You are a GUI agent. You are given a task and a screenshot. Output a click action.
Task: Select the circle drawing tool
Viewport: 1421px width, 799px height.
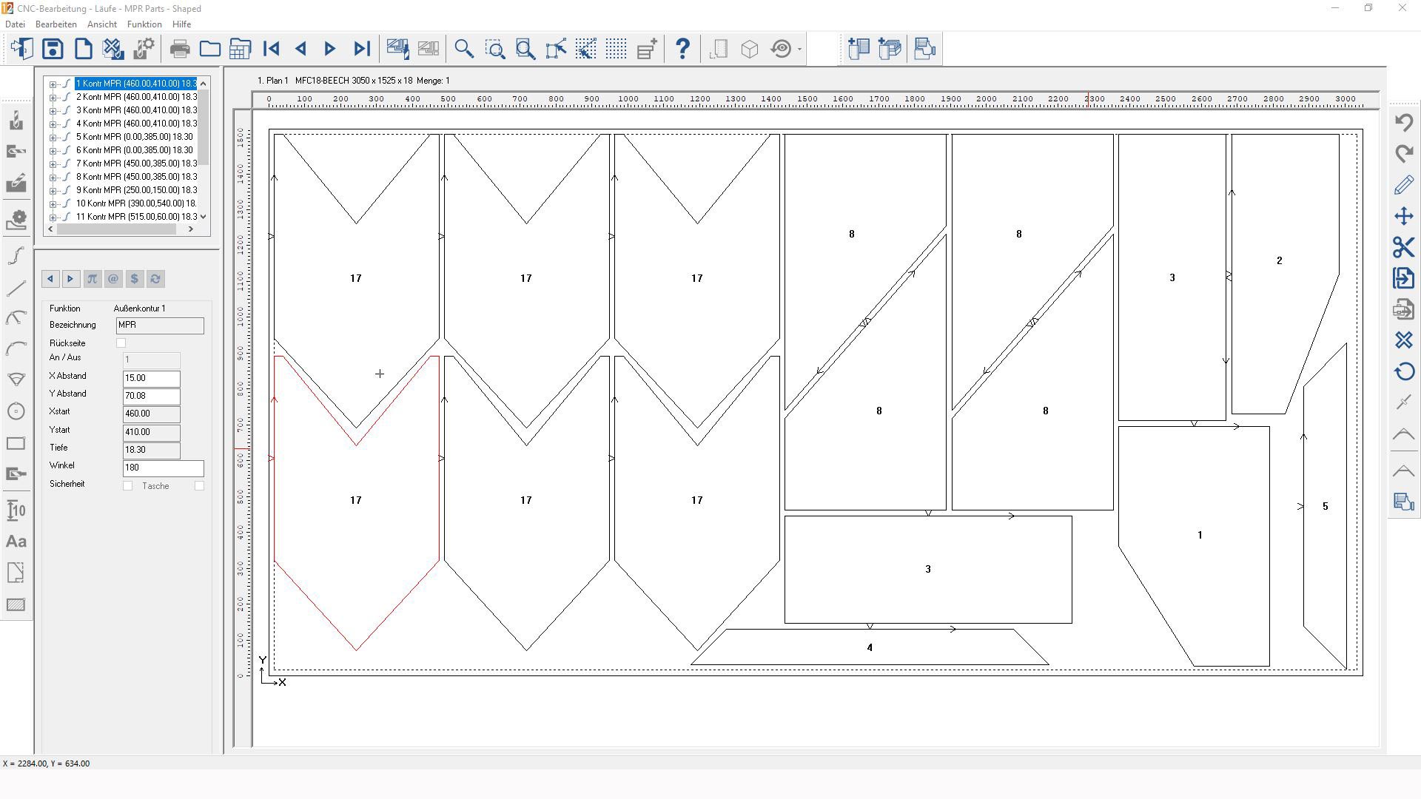(x=16, y=411)
